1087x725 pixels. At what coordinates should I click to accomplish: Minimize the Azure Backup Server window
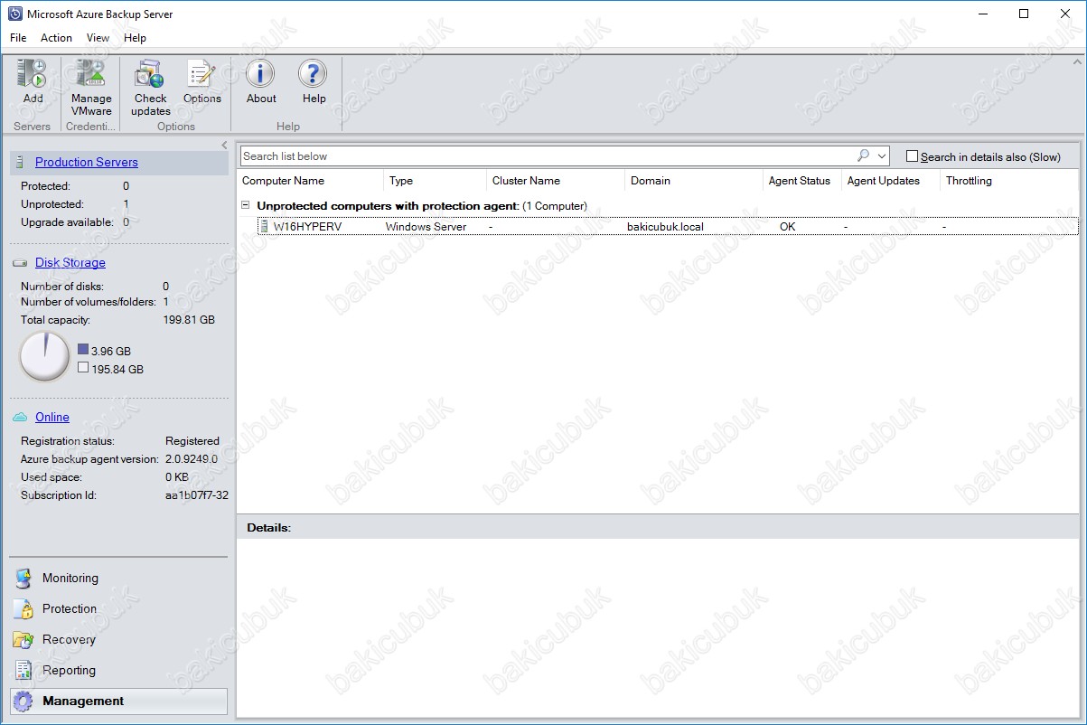[x=983, y=14]
